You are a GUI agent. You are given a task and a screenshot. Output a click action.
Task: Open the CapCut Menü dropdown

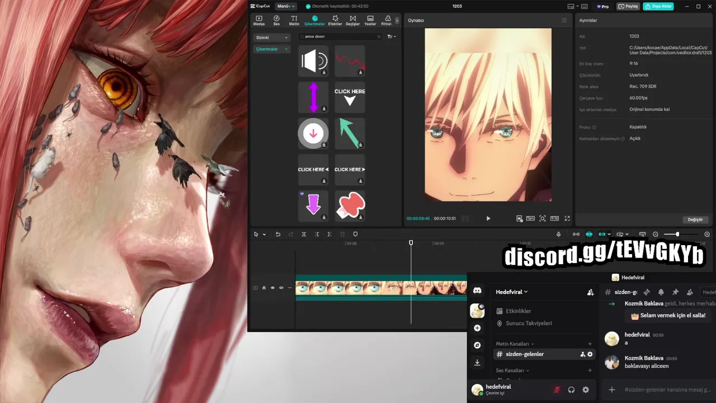click(x=286, y=6)
